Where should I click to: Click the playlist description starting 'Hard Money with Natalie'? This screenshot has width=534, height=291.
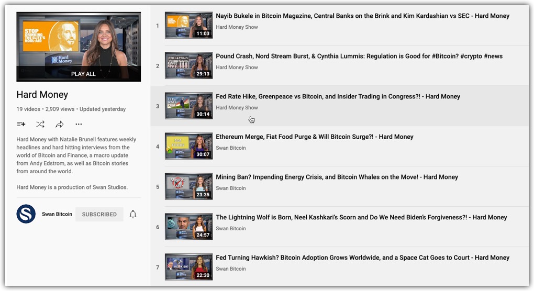76,155
